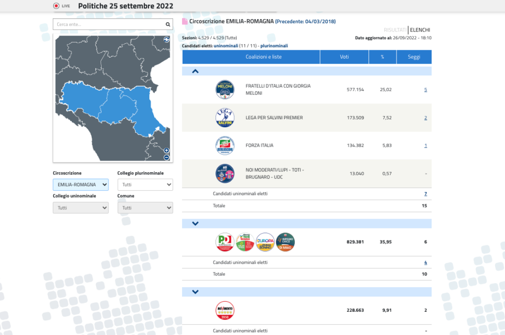The width and height of the screenshot is (505, 335).
Task: Click the Fratelli d'Italia party logo
Action: point(225,90)
